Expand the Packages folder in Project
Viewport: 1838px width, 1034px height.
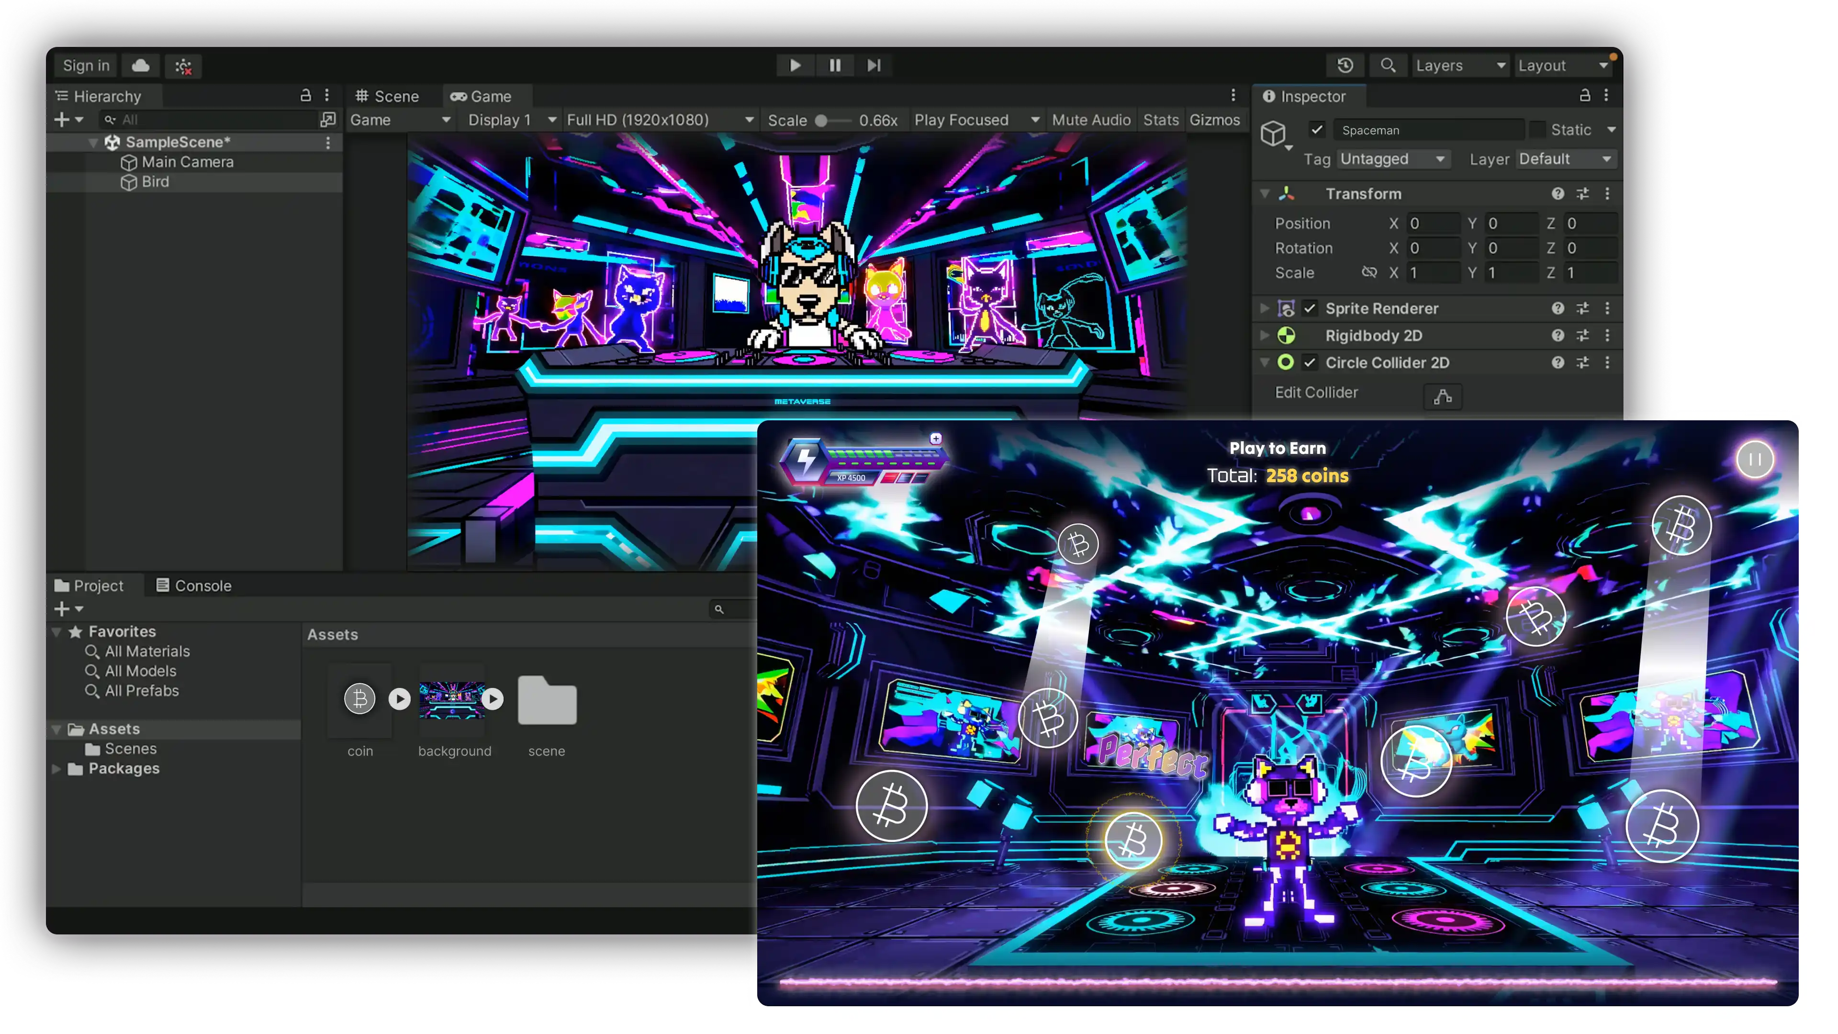[56, 768]
